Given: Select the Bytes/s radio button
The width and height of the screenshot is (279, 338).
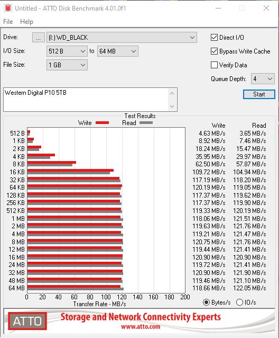Looking at the screenshot, I should 206,302.
